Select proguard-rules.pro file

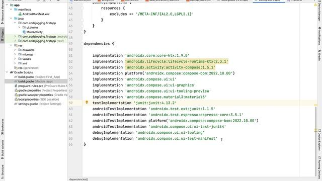point(42,86)
